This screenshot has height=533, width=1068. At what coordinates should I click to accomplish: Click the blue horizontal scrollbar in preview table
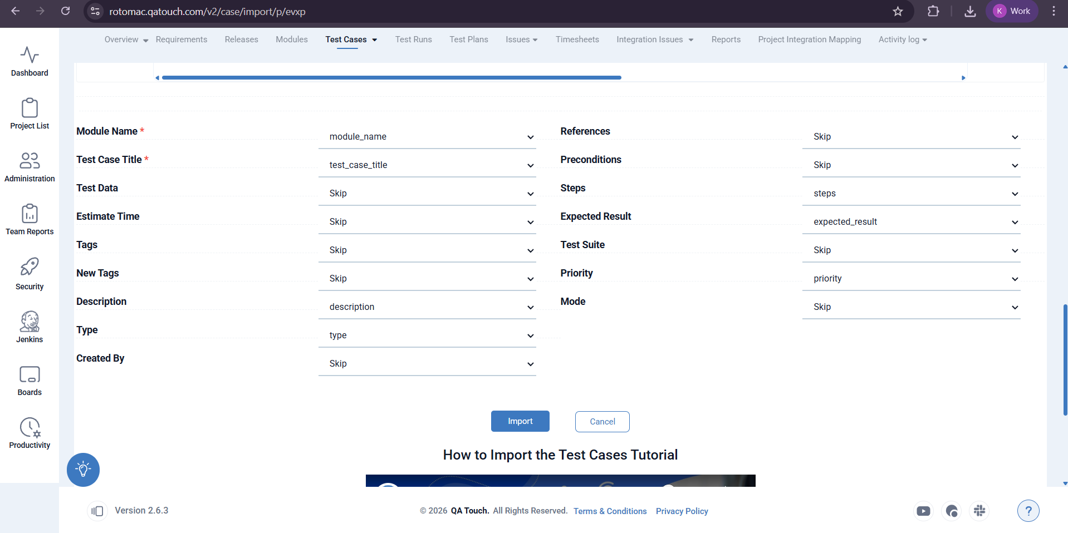point(391,78)
